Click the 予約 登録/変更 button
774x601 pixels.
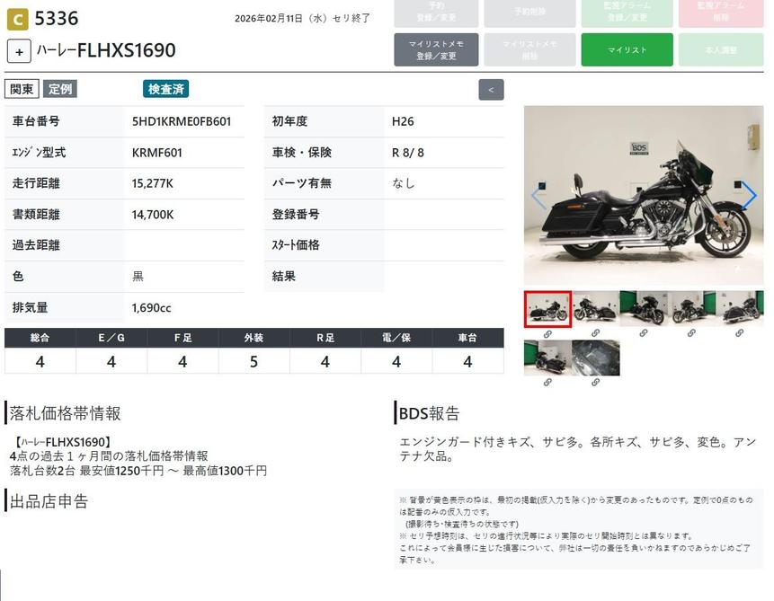[x=436, y=13]
